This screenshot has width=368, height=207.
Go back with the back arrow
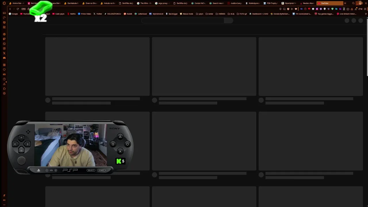10,9
